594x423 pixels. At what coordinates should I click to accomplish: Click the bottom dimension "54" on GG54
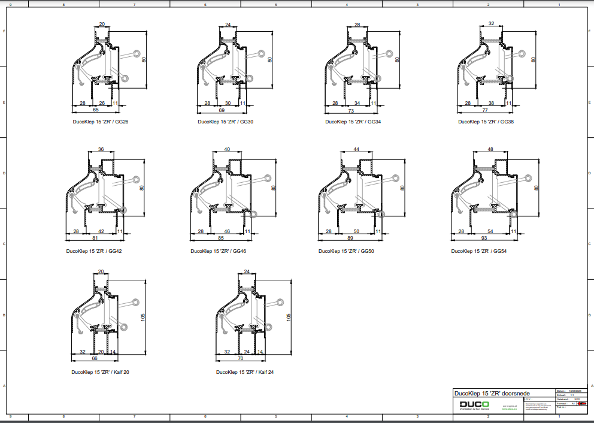tap(490, 231)
